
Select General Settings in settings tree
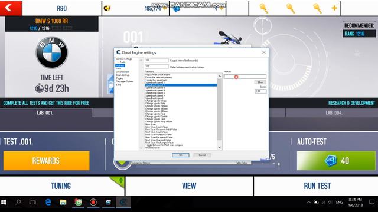(124, 59)
